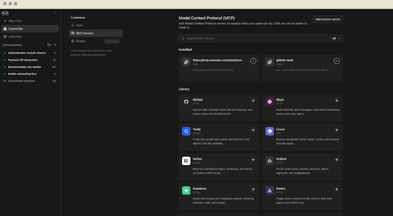The width and height of the screenshot is (393, 216).
Task: Click Add custom server button
Action: (x=327, y=19)
